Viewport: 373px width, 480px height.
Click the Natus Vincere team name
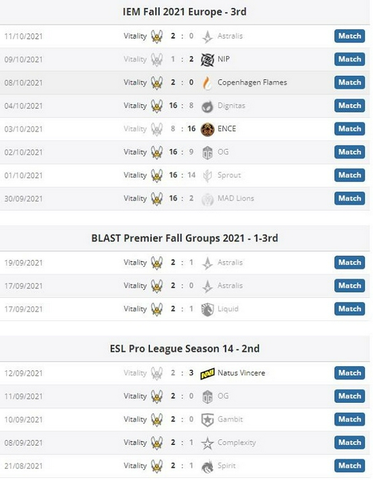241,373
